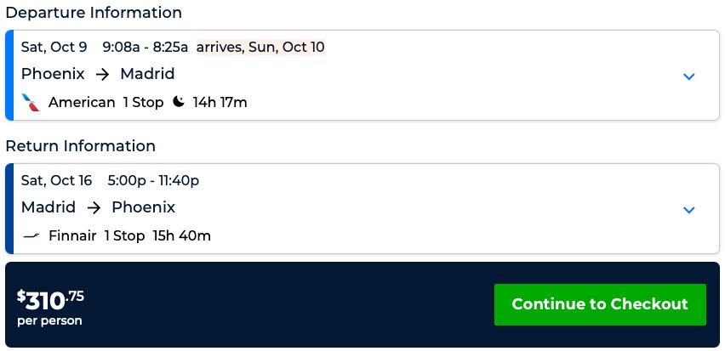This screenshot has width=725, height=351.
Task: Click the $310.75 per person price
Action: click(x=51, y=307)
